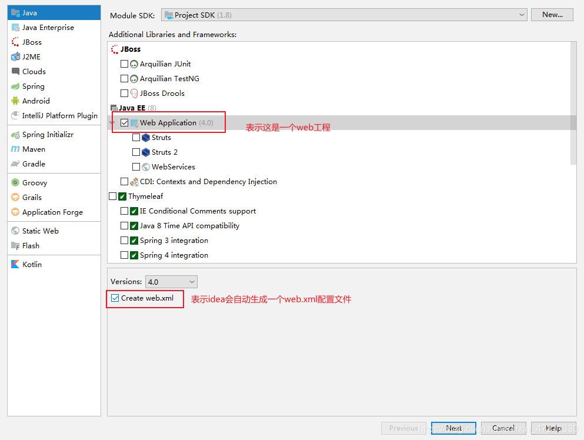This screenshot has width=584, height=440.
Task: Click the Cancel button
Action: click(503, 428)
